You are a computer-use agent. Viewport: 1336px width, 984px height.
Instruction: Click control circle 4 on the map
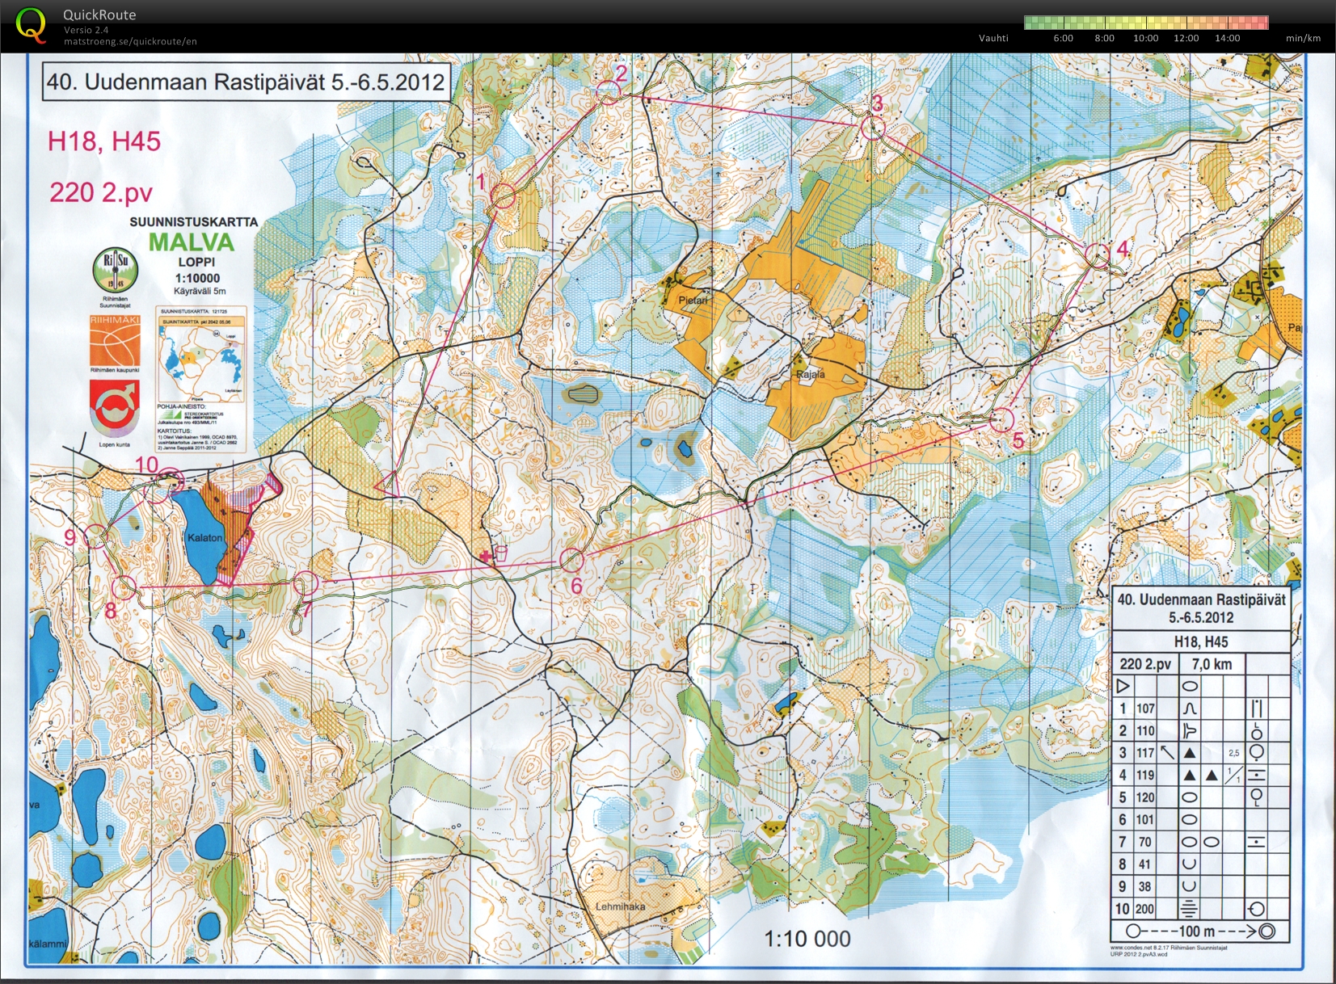[1098, 256]
